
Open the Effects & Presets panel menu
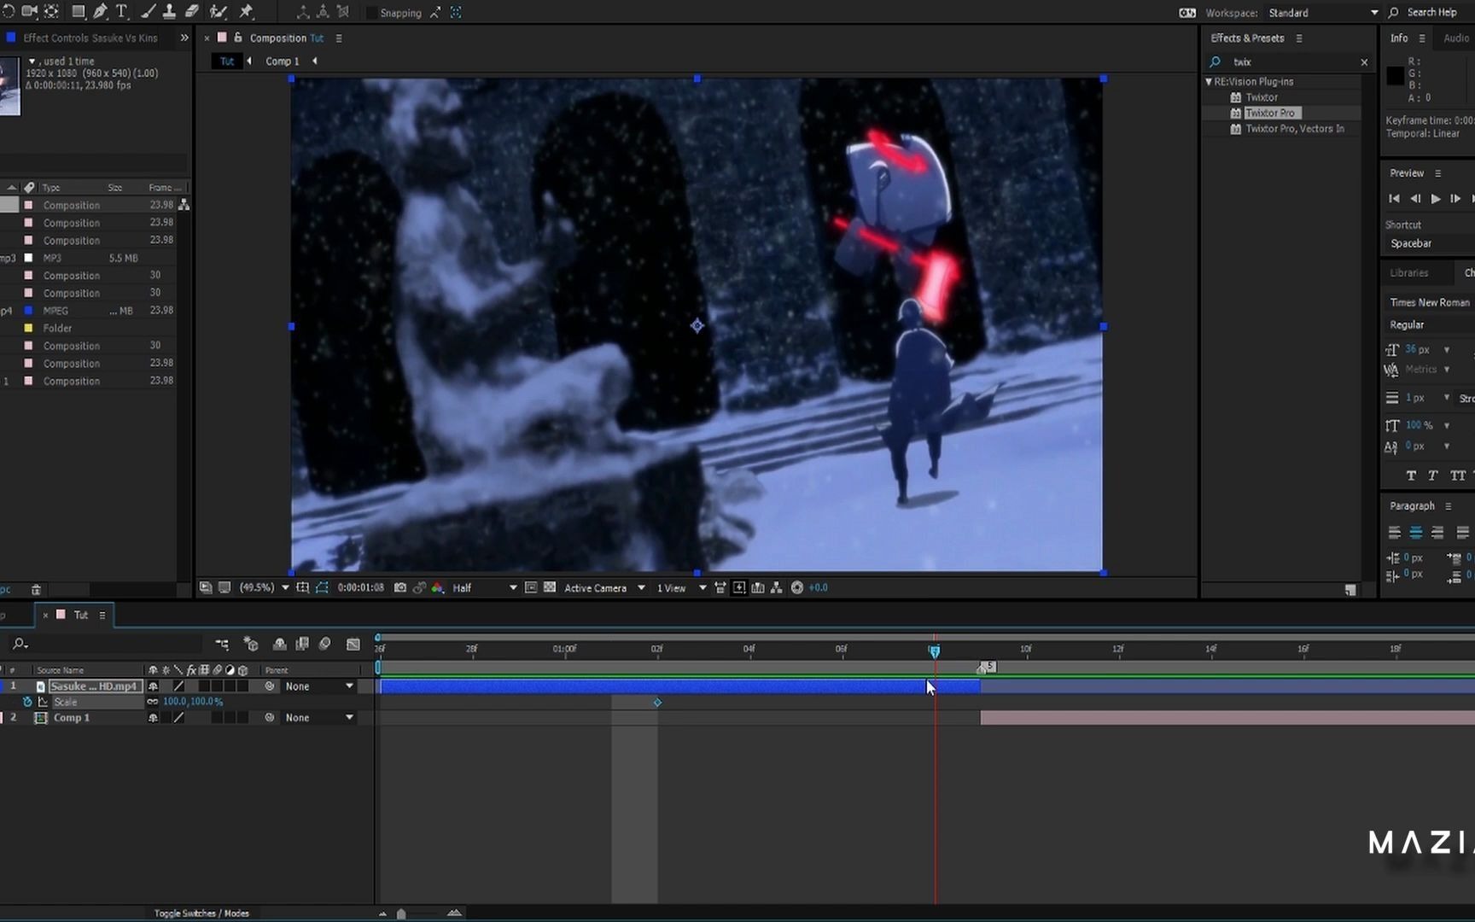[1299, 38]
